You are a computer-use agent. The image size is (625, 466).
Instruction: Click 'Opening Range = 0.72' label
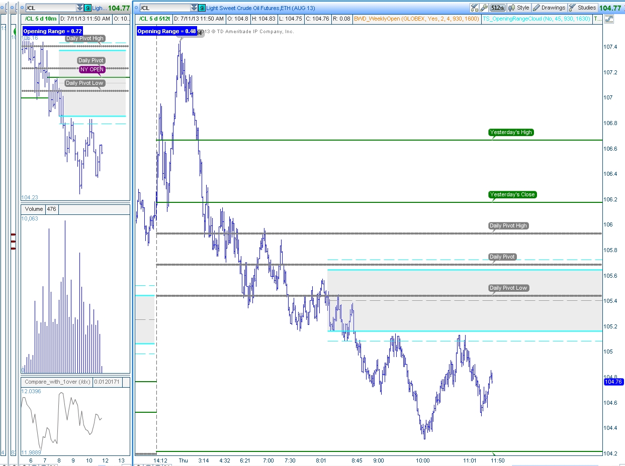[x=52, y=31]
